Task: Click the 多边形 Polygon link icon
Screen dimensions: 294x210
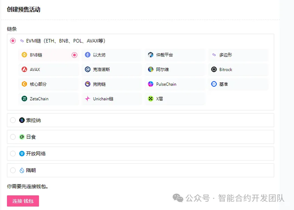Action: [214, 55]
